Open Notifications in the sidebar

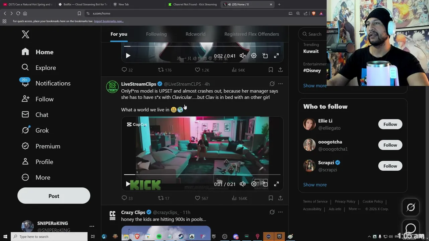(46, 83)
